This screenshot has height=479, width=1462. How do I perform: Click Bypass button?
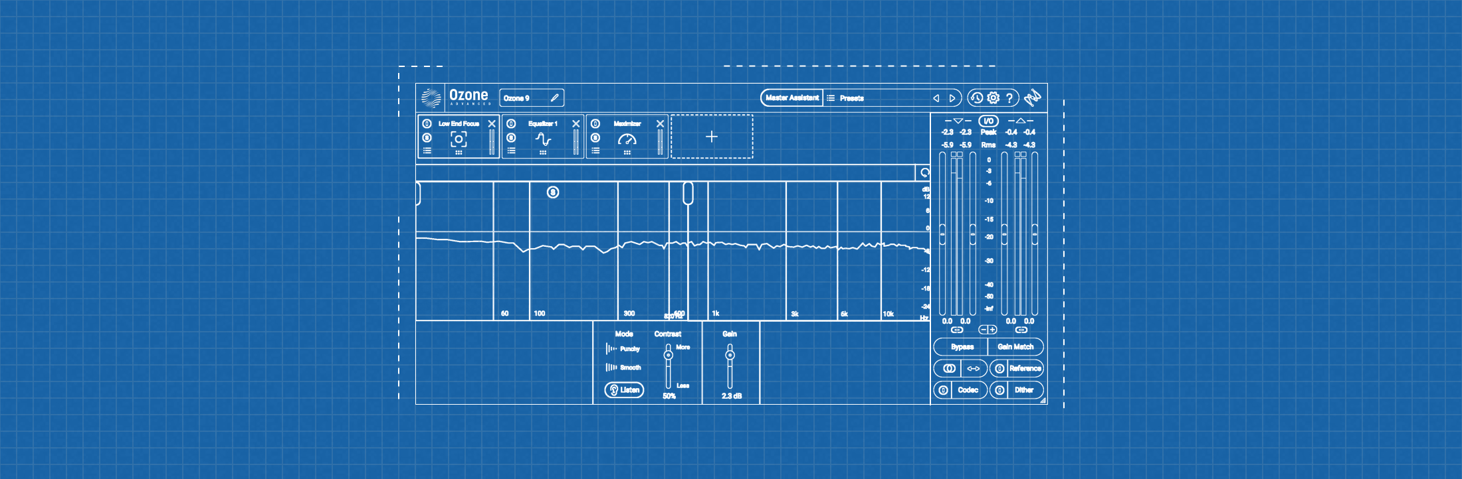click(961, 347)
